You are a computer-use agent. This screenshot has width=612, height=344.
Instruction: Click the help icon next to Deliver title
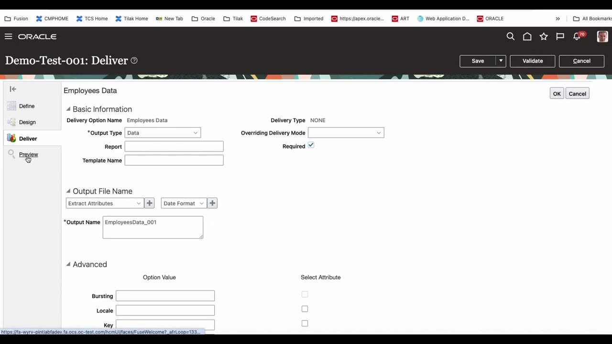pos(134,61)
